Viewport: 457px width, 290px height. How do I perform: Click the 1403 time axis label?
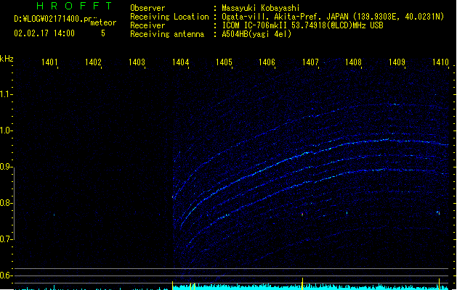pos(137,62)
